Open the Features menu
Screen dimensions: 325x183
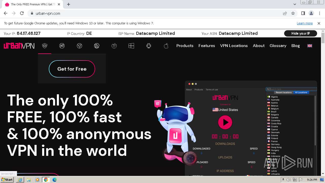pyautogui.click(x=207, y=46)
